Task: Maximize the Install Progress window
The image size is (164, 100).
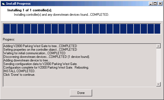Action: [x=155, y=4]
